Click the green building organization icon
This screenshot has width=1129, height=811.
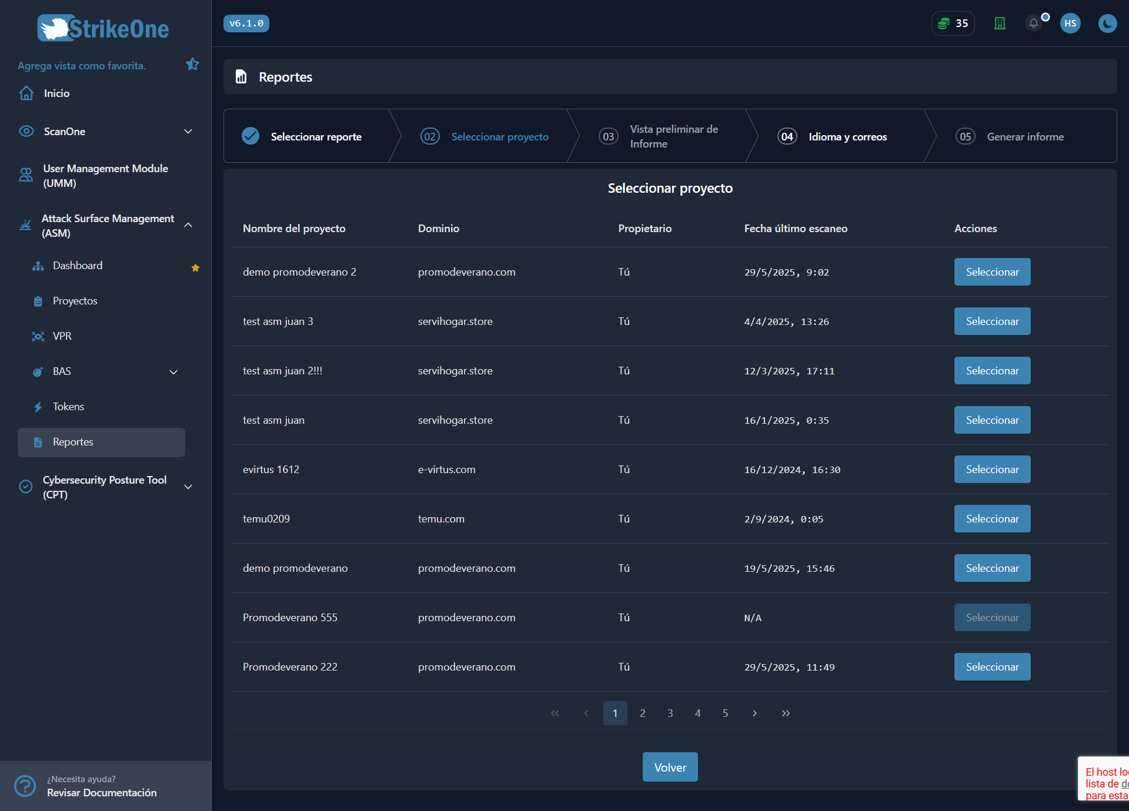pyautogui.click(x=1000, y=24)
